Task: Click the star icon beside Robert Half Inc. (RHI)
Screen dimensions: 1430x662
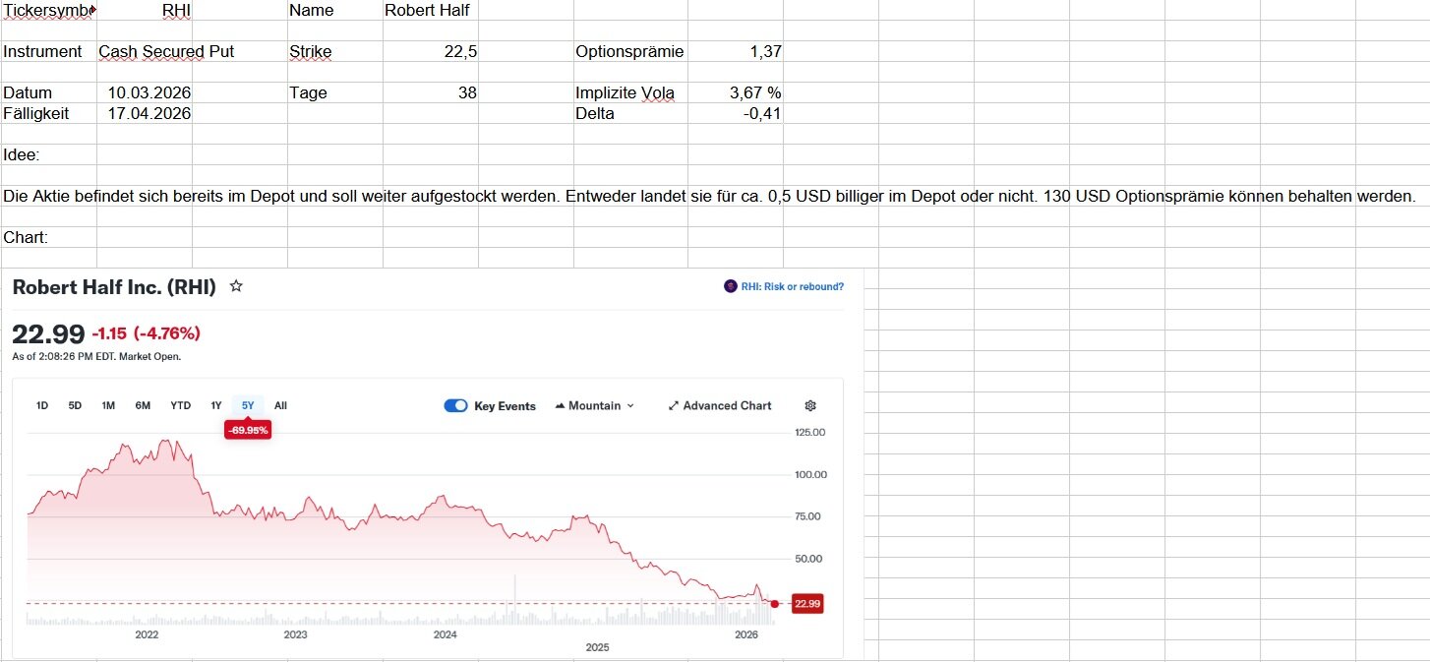Action: [x=236, y=286]
